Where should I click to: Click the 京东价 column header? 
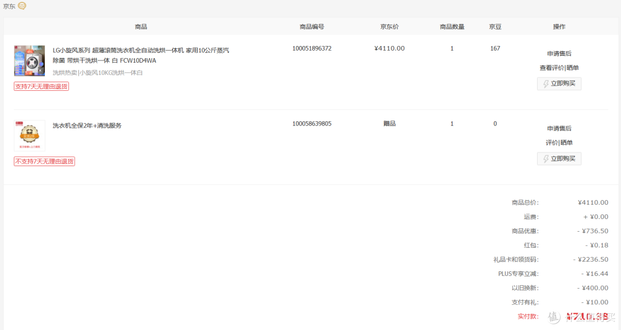coord(389,26)
